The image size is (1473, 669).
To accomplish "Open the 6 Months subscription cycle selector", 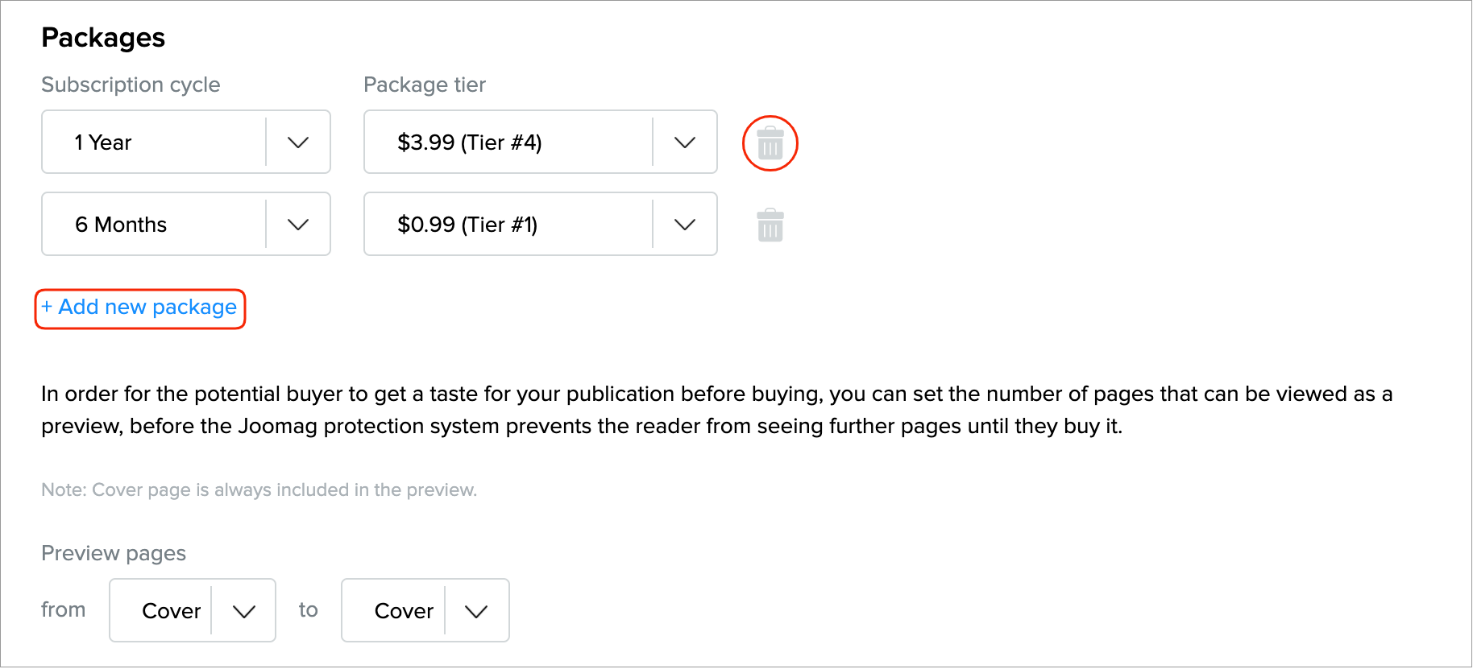I will [x=153, y=225].
